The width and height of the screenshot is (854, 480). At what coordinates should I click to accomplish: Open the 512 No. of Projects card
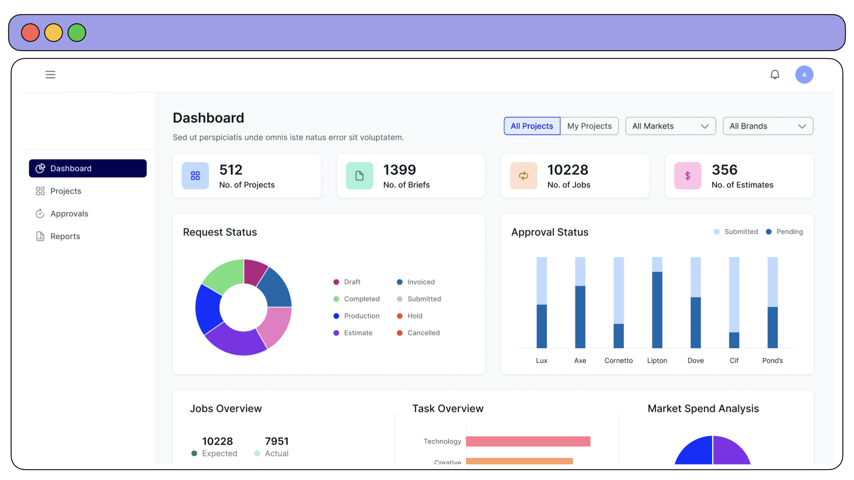point(247,176)
